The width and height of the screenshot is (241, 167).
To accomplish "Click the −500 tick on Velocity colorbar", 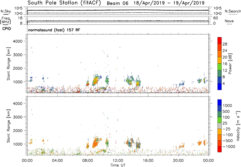I will pyautogui.click(x=227, y=141).
